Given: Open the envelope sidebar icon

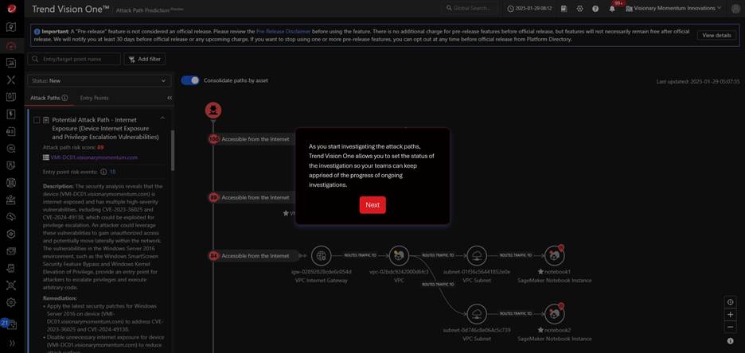Looking at the screenshot, I should 11,251.
